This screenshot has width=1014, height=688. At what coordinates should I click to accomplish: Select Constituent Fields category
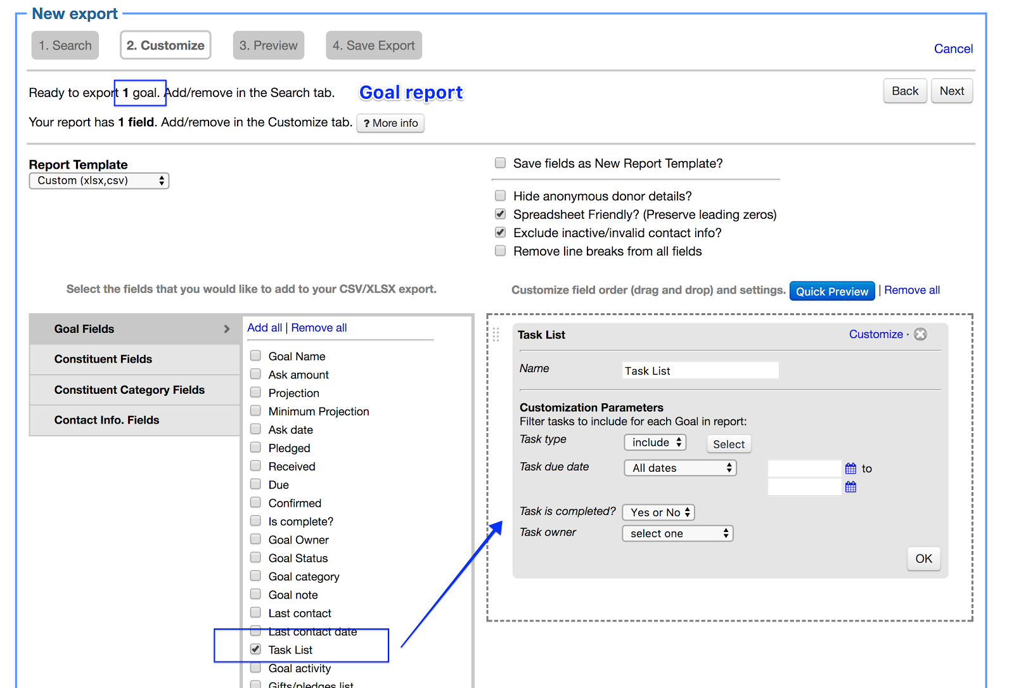[x=134, y=359]
